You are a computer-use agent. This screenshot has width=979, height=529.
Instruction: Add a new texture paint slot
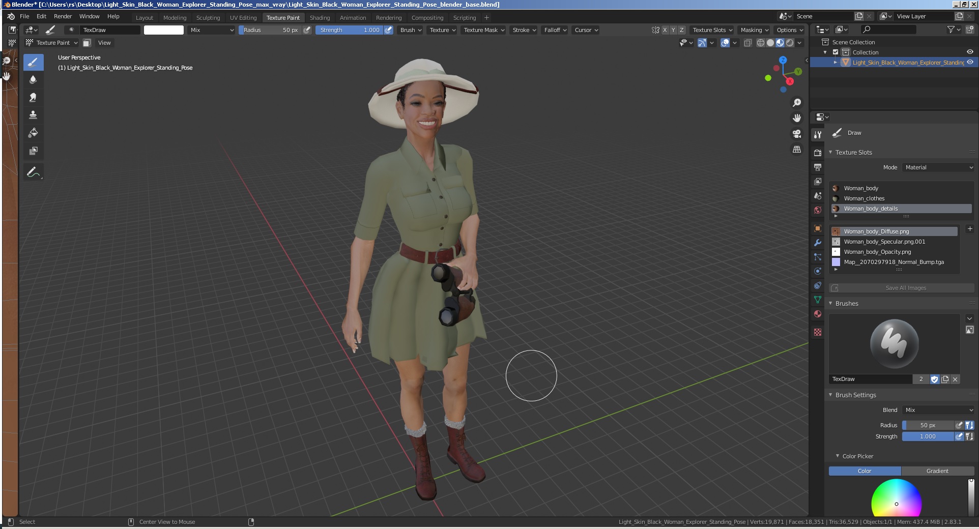tap(969, 229)
